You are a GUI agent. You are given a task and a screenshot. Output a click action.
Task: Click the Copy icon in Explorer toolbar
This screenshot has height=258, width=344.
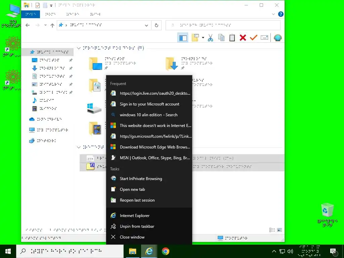(221, 38)
